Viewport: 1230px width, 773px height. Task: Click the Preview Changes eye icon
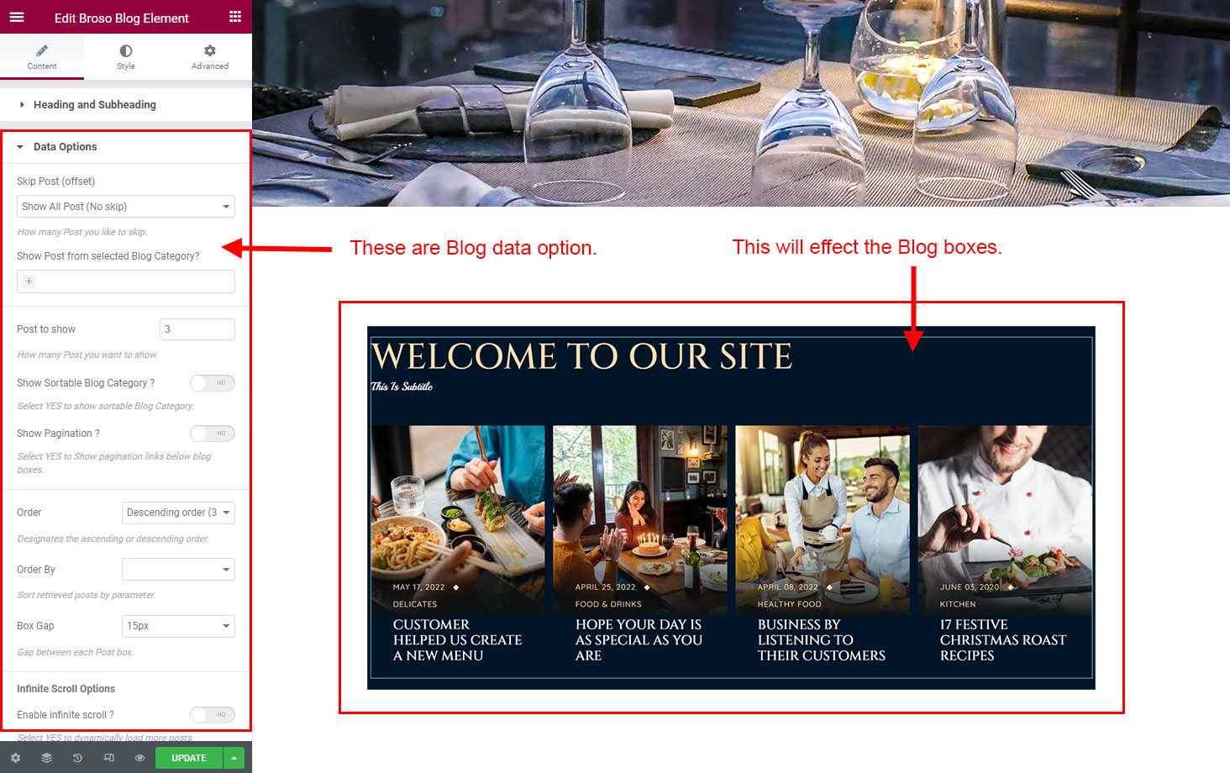[139, 758]
